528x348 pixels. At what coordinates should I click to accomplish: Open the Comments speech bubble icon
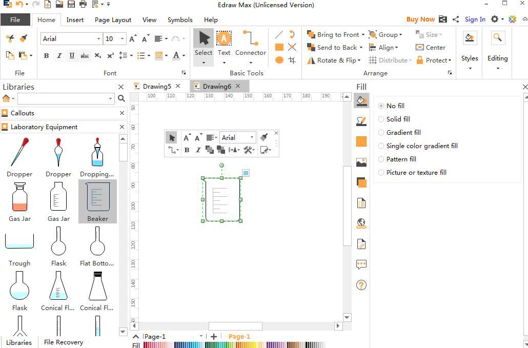tap(361, 264)
